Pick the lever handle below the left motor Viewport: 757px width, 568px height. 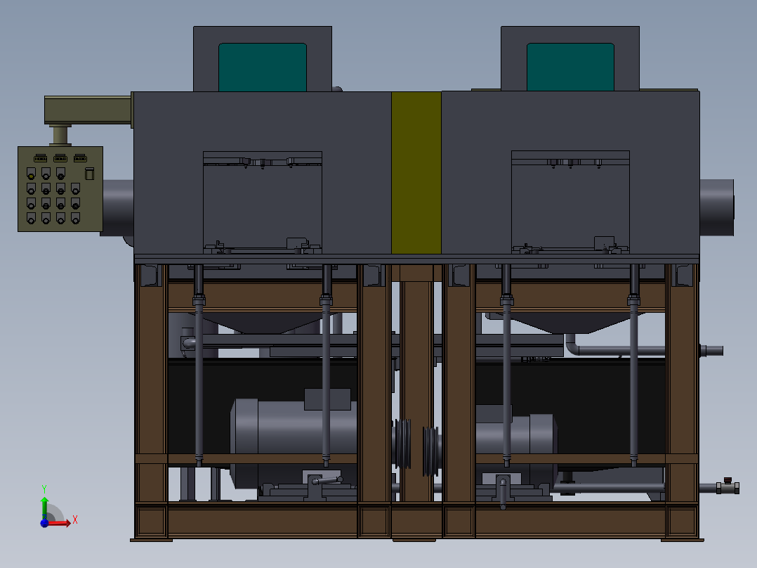[x=327, y=481]
